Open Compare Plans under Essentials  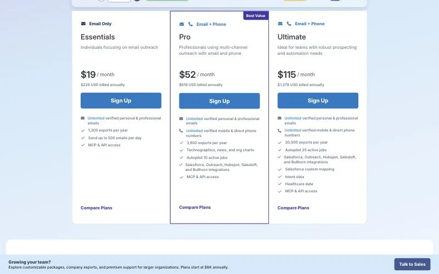(x=97, y=208)
